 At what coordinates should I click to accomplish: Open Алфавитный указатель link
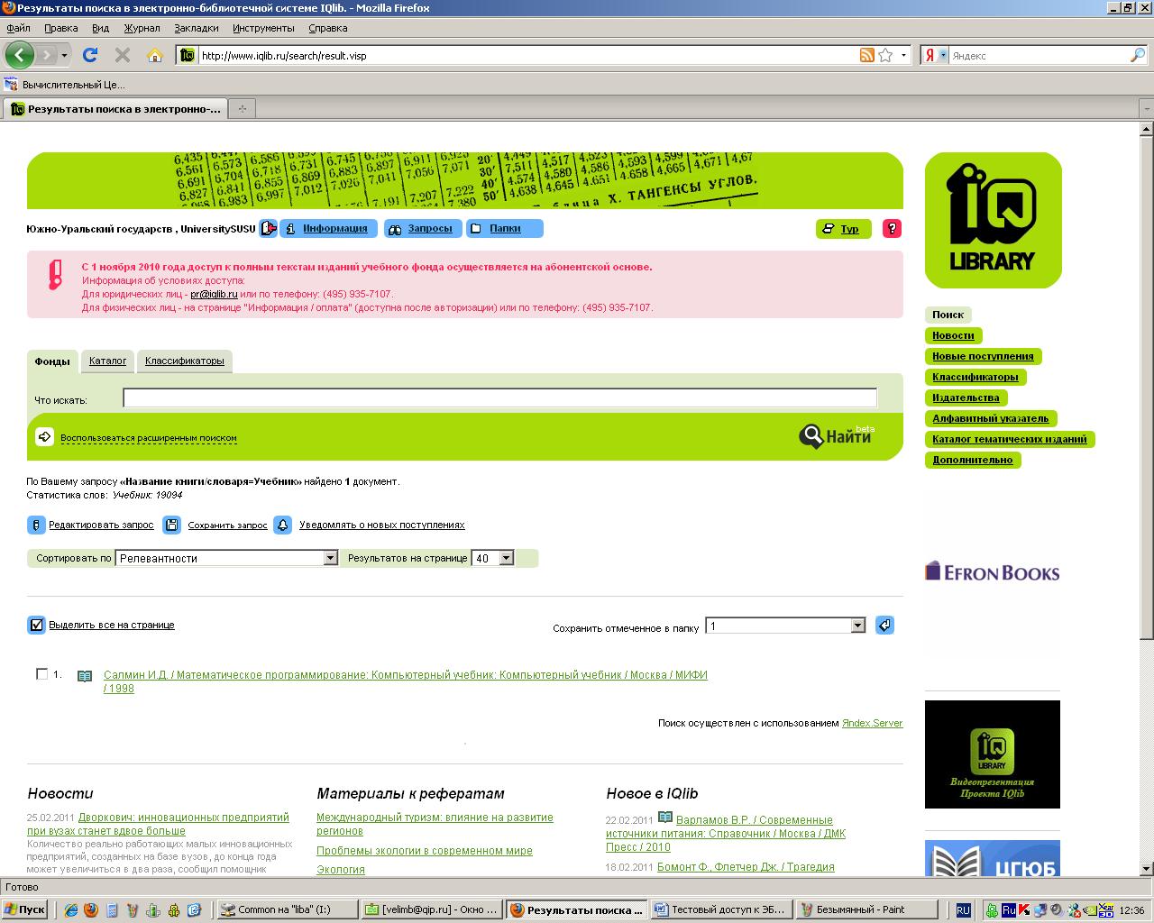990,418
